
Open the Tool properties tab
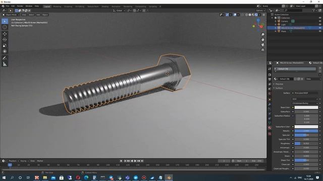click(270, 69)
